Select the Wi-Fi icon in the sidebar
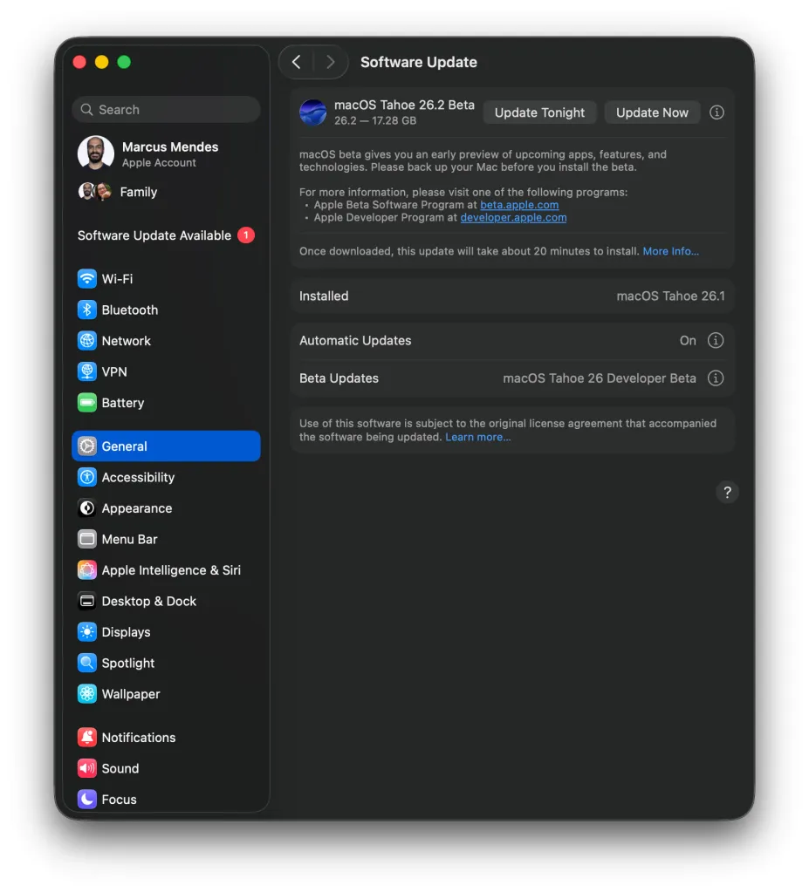 (86, 279)
